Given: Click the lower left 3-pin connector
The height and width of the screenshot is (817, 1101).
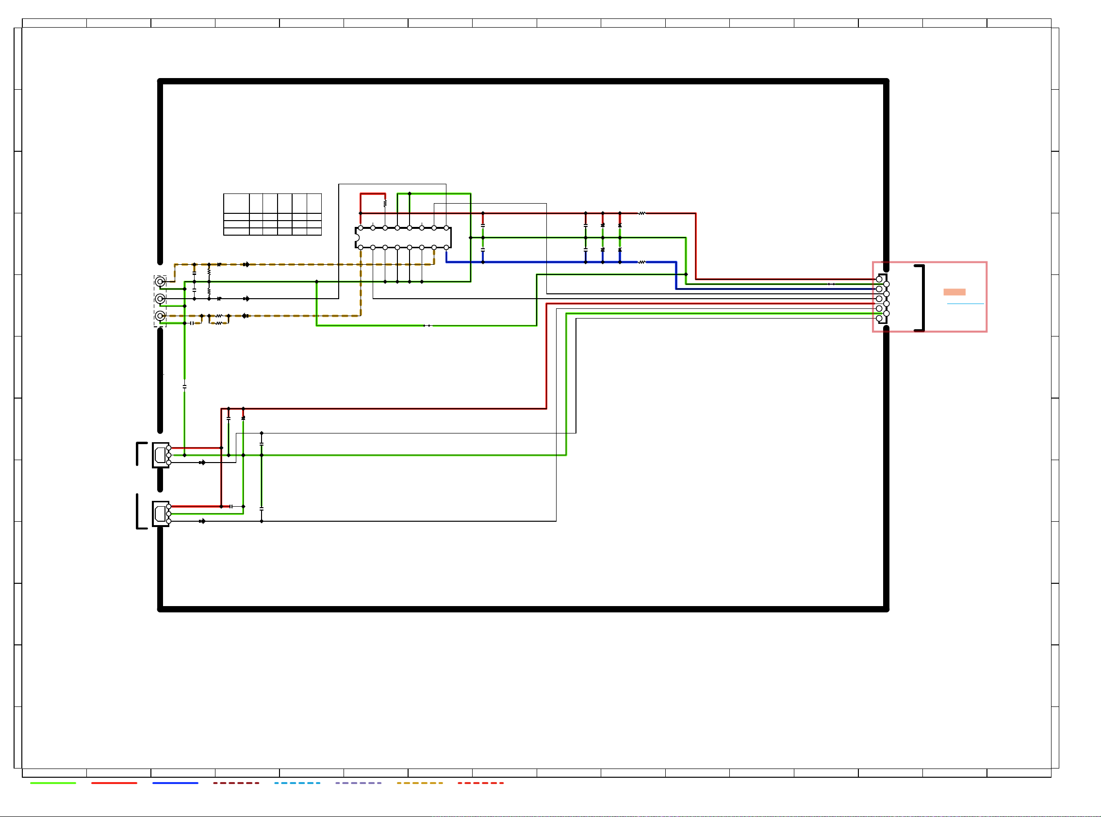Looking at the screenshot, I should click(x=161, y=514).
